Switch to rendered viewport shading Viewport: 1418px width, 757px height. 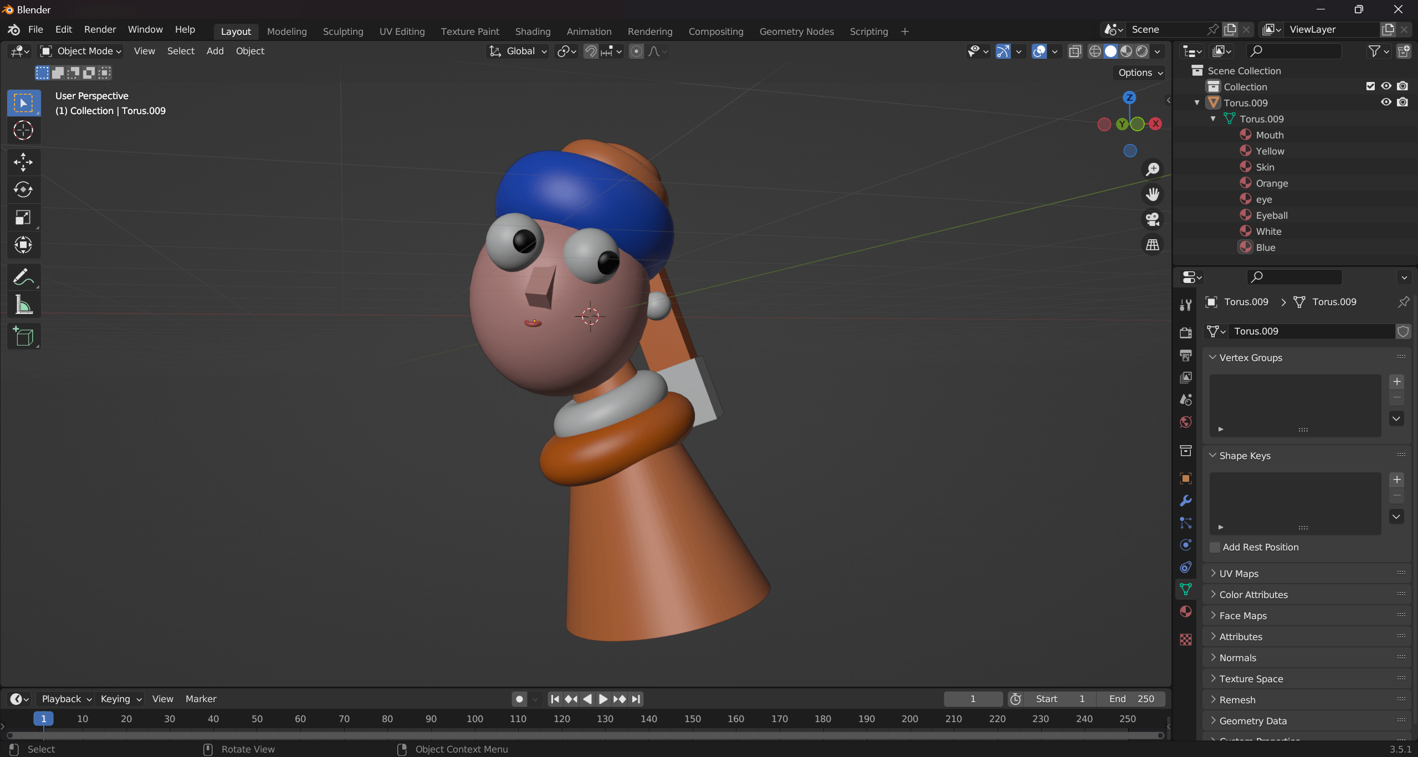pos(1142,52)
